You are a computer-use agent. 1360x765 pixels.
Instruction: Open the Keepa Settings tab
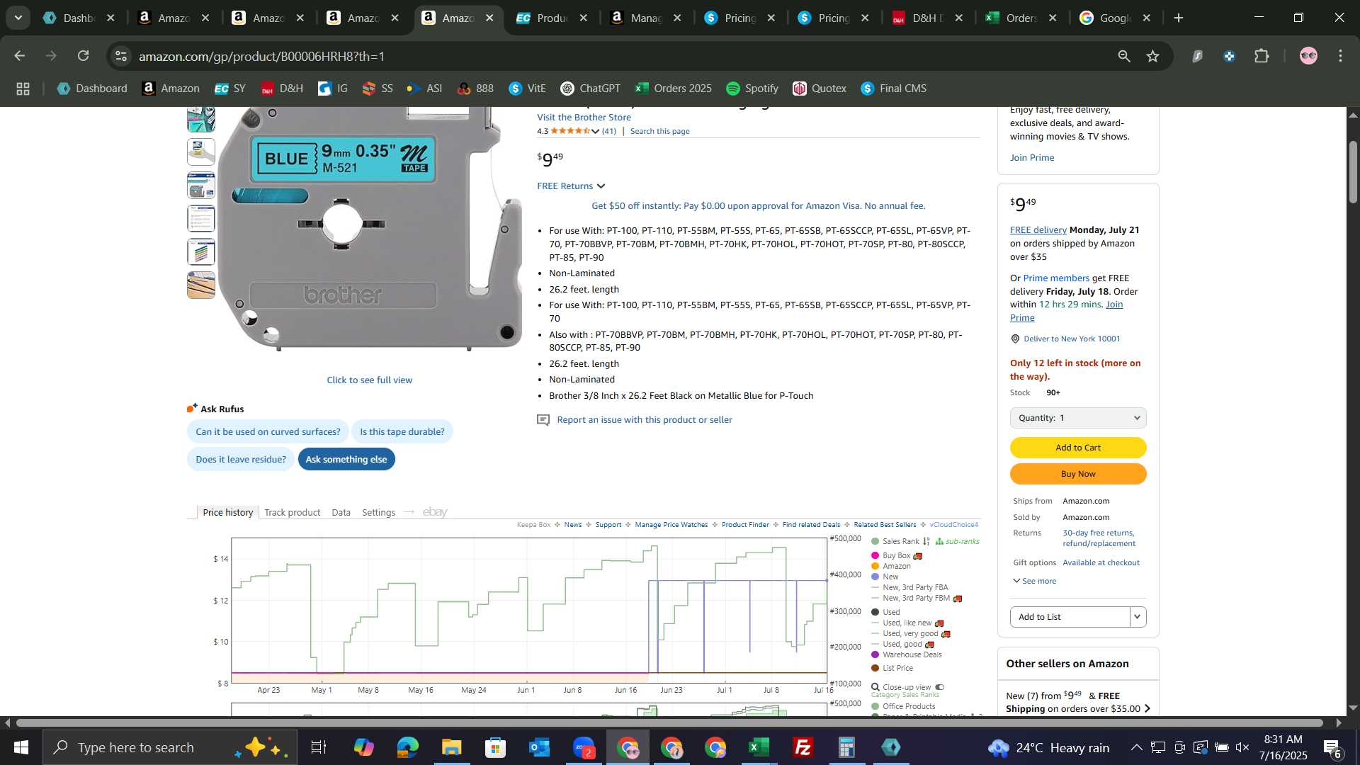coord(378,512)
